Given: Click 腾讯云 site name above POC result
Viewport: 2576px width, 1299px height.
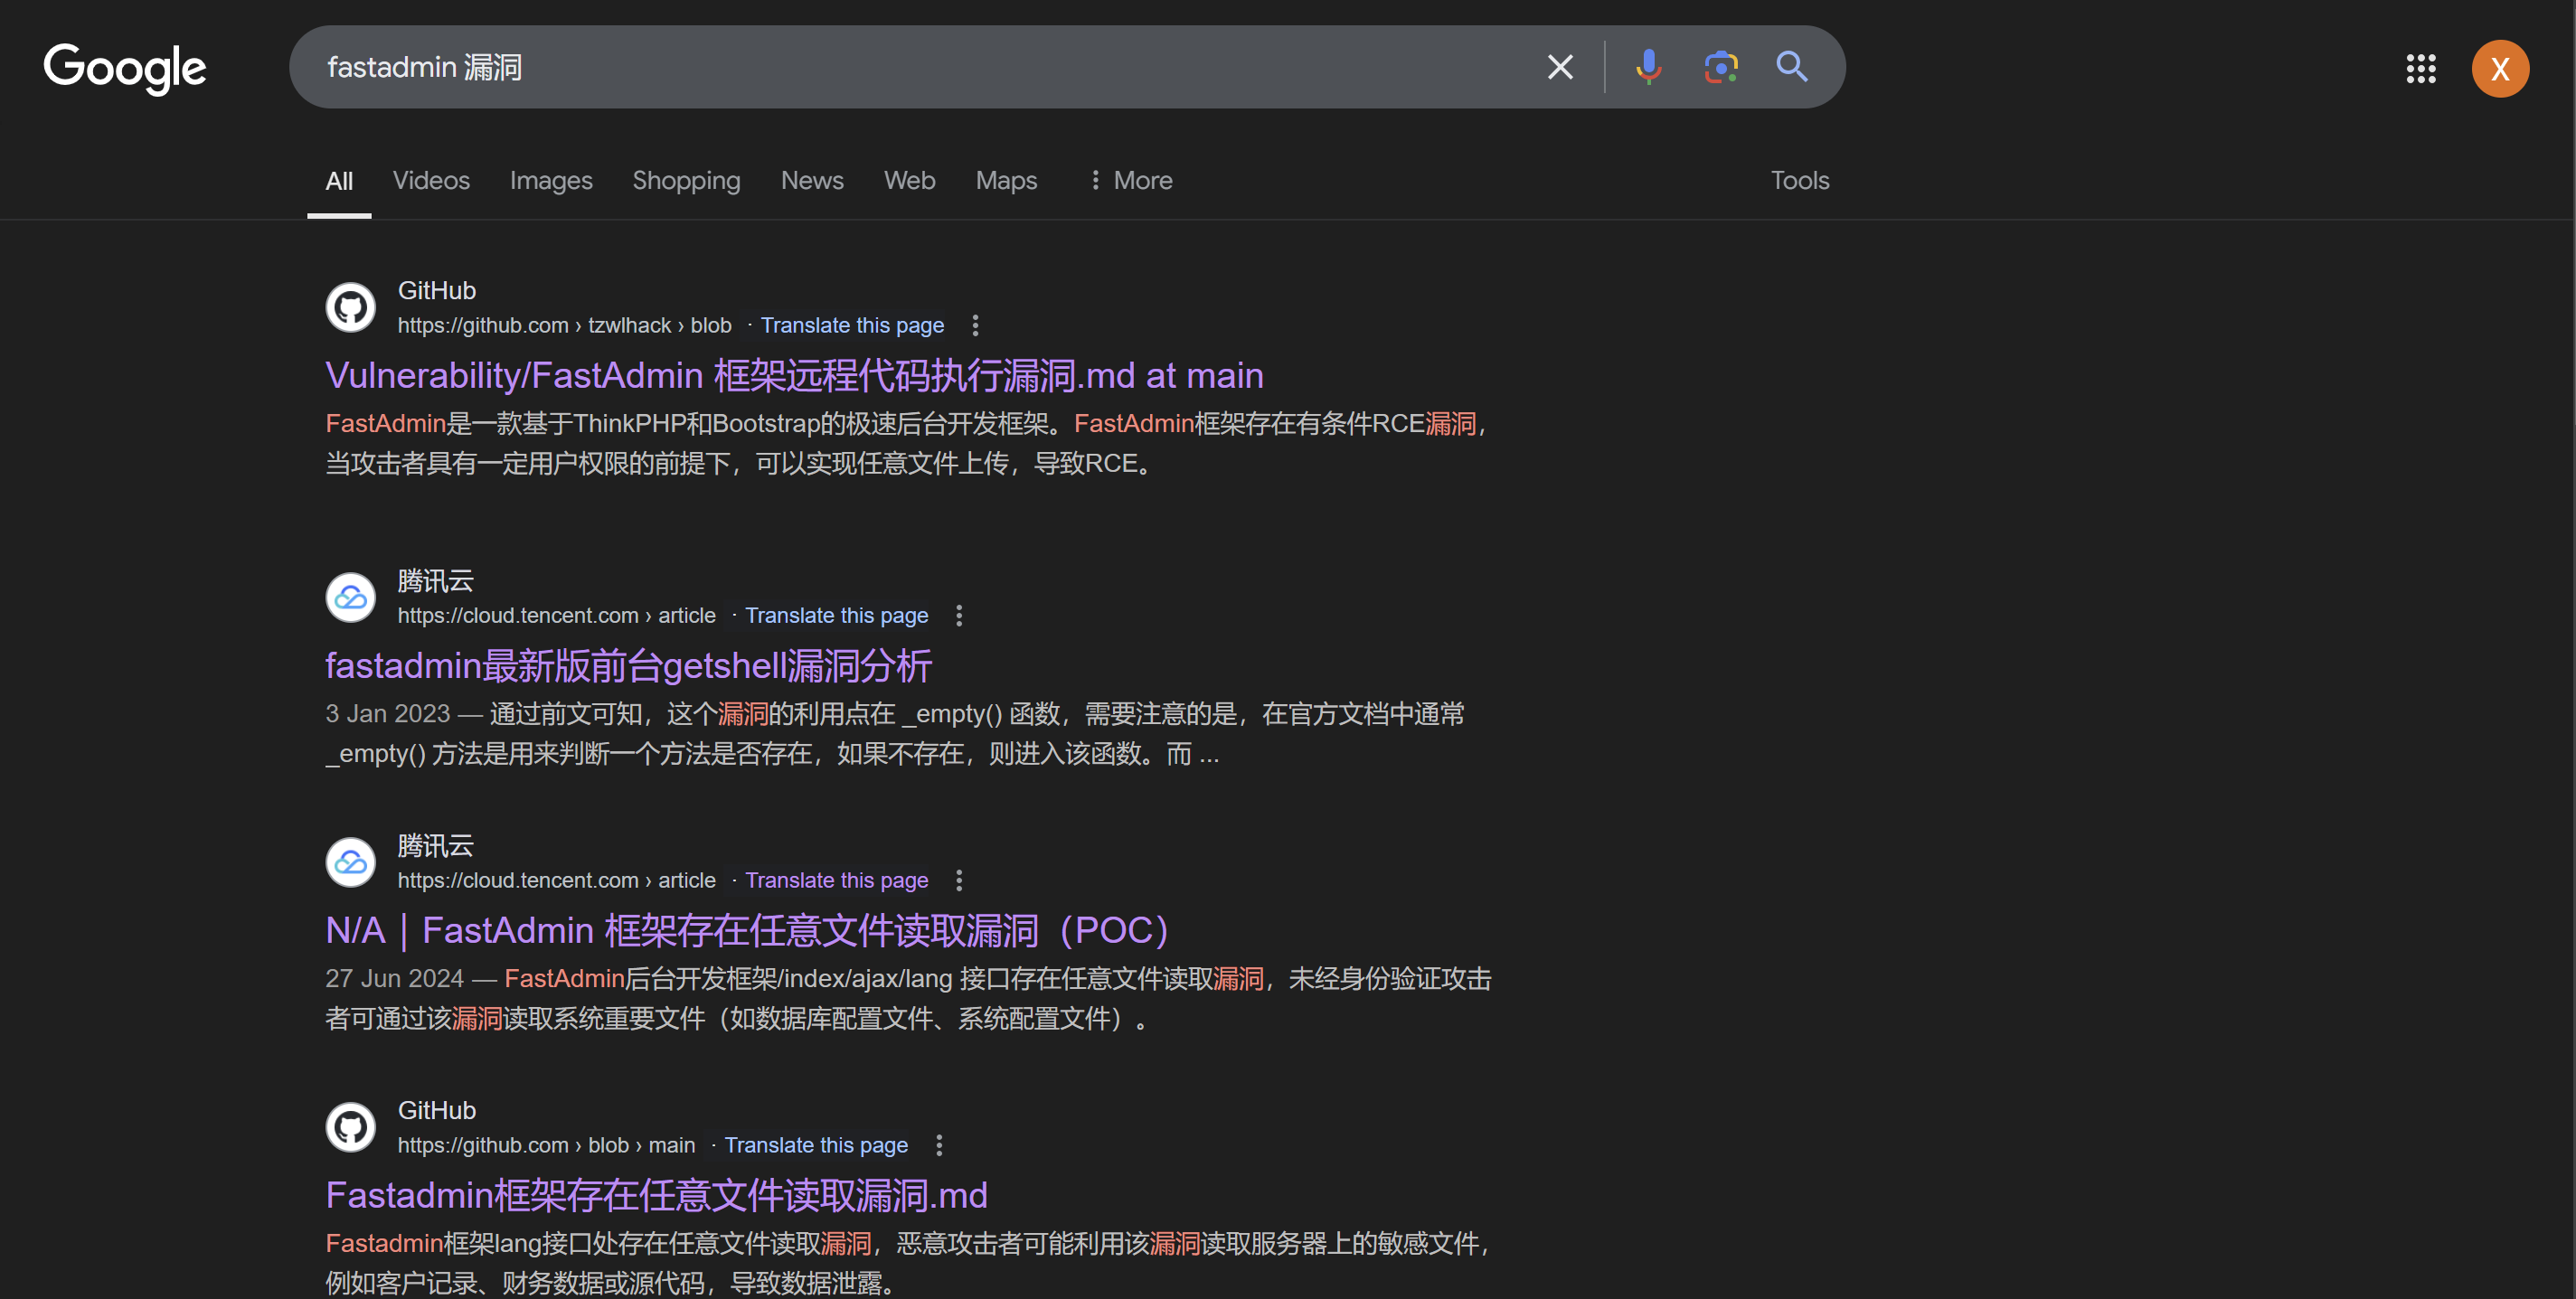Looking at the screenshot, I should click(436, 845).
